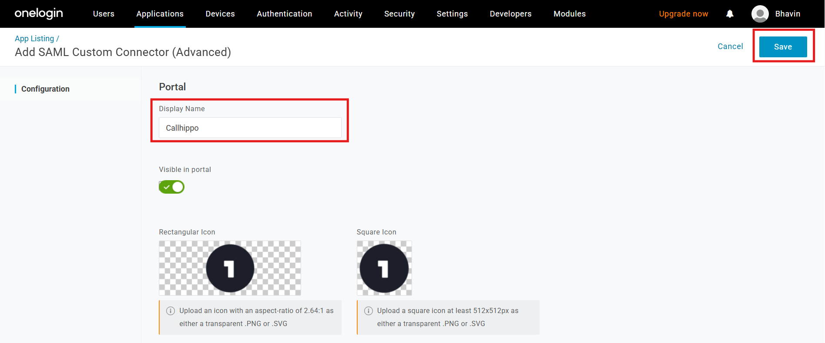This screenshot has height=343, width=825.
Task: Open the notifications bell
Action: [x=730, y=14]
